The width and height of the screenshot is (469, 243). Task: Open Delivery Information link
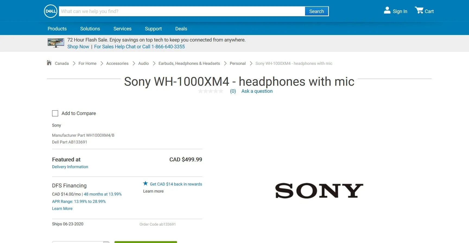coord(70,167)
